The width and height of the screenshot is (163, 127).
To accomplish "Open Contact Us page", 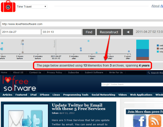I will [35, 72].
